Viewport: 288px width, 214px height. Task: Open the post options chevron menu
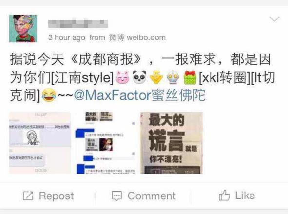click(x=274, y=19)
